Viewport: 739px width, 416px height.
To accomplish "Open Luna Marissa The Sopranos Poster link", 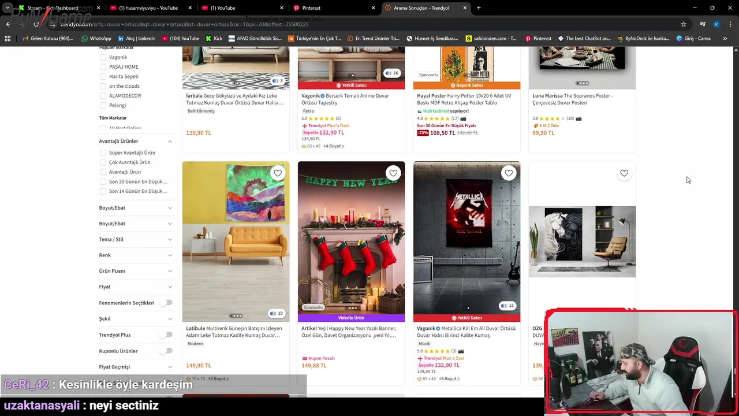I will click(x=573, y=99).
